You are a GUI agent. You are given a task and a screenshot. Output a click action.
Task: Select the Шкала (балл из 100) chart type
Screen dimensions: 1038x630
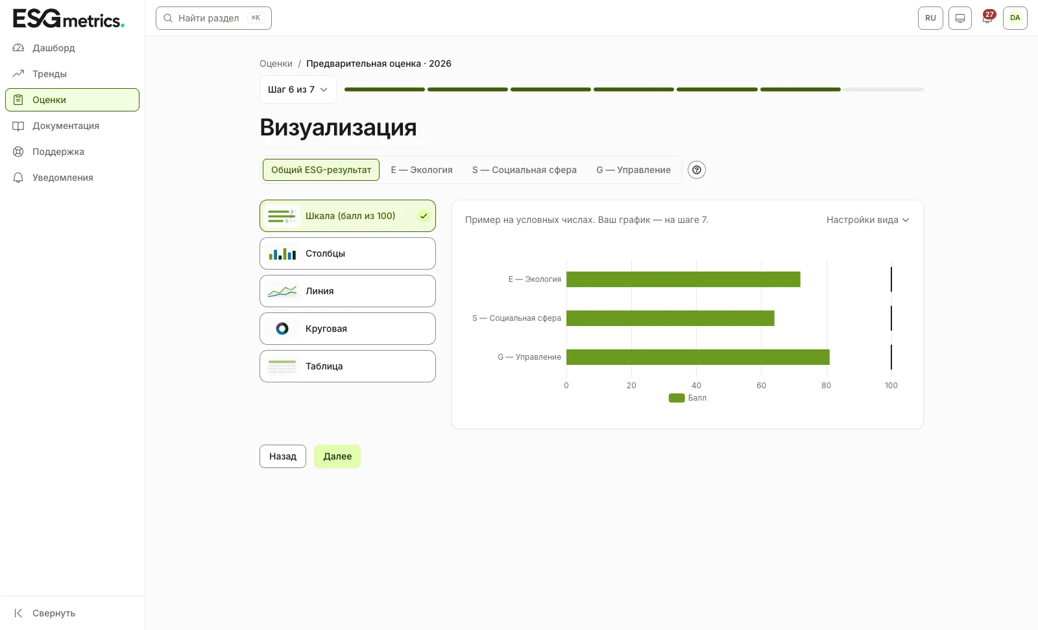[x=348, y=216]
